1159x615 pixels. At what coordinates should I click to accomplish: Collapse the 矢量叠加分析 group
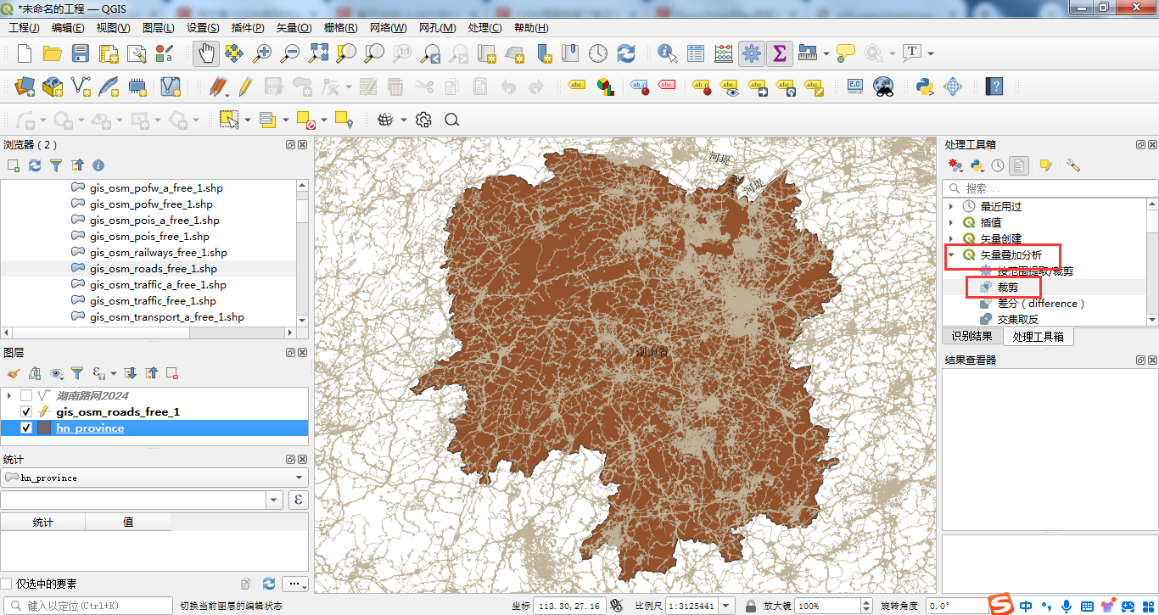pos(951,254)
